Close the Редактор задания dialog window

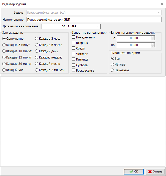(x=161, y=4)
